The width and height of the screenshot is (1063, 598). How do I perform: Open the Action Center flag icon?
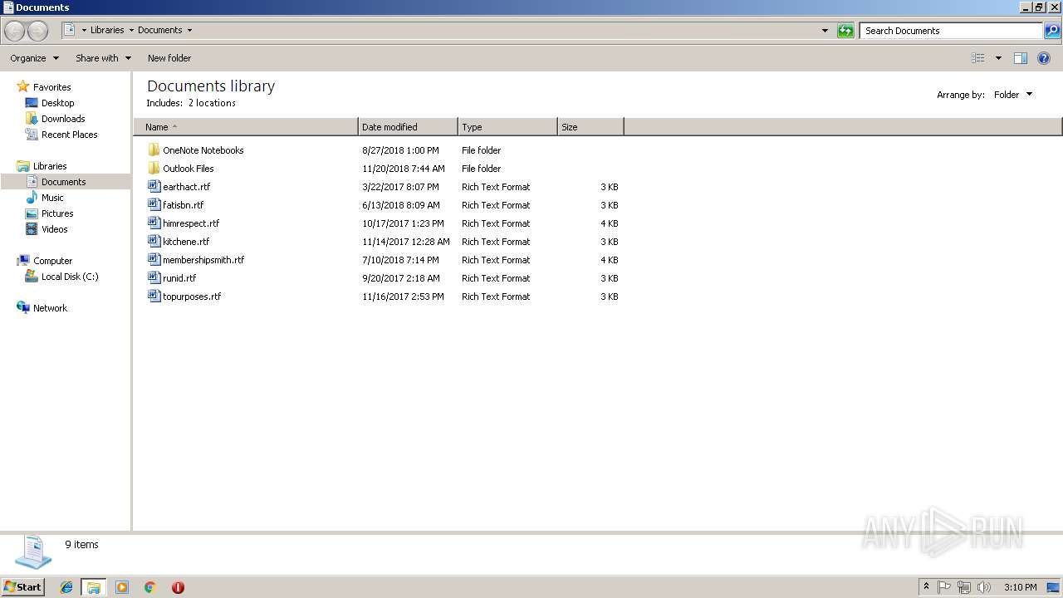[x=944, y=587]
